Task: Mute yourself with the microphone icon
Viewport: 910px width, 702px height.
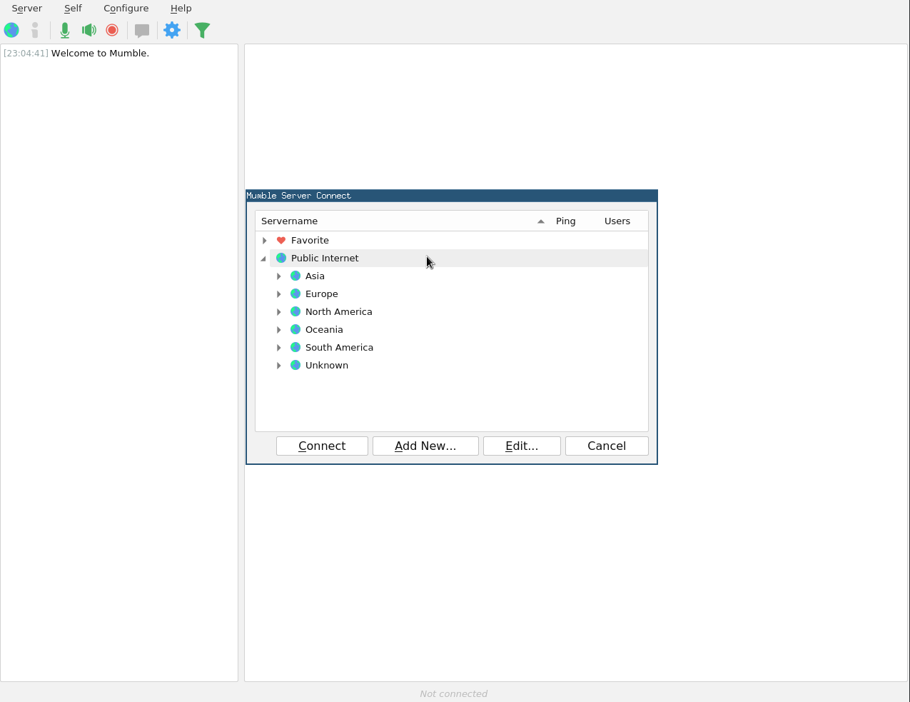Action: [65, 30]
